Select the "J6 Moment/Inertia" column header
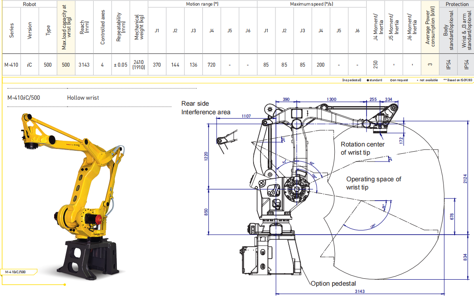 (412, 27)
